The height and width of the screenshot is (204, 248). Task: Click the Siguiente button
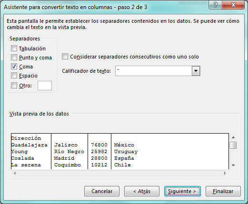coord(182,191)
